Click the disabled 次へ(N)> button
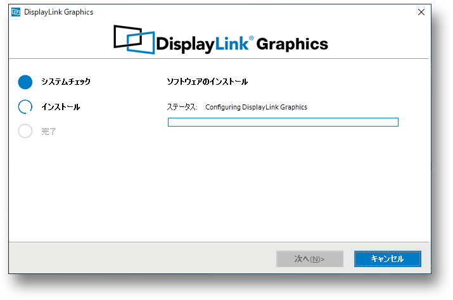This screenshot has width=453, height=300. (x=310, y=259)
